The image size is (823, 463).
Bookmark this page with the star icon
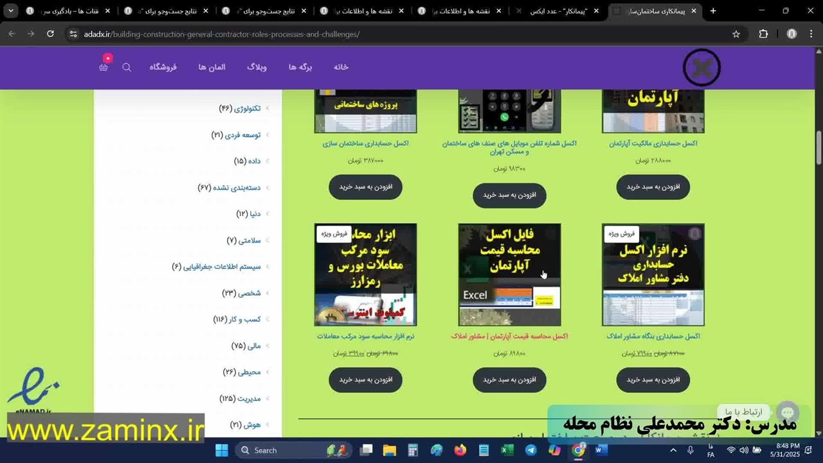coord(736,34)
